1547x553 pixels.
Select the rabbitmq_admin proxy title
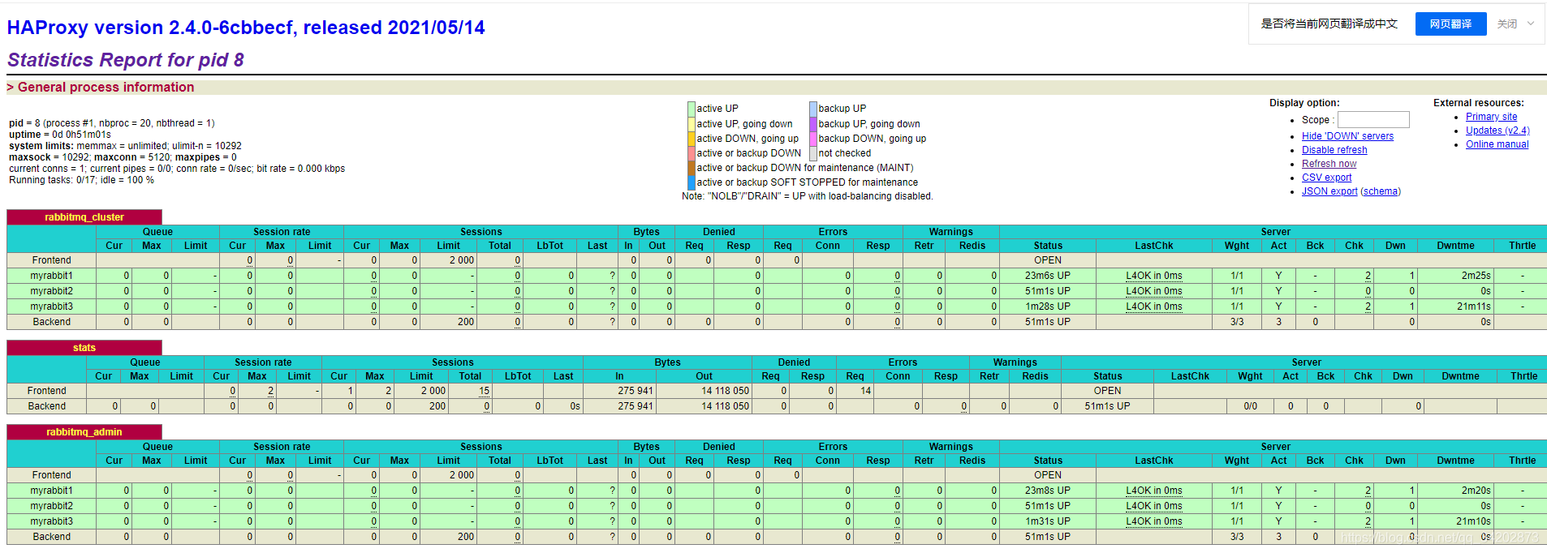point(84,432)
